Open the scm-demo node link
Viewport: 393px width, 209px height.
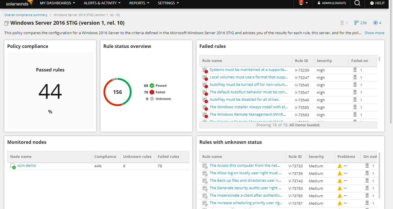pyautogui.click(x=27, y=166)
